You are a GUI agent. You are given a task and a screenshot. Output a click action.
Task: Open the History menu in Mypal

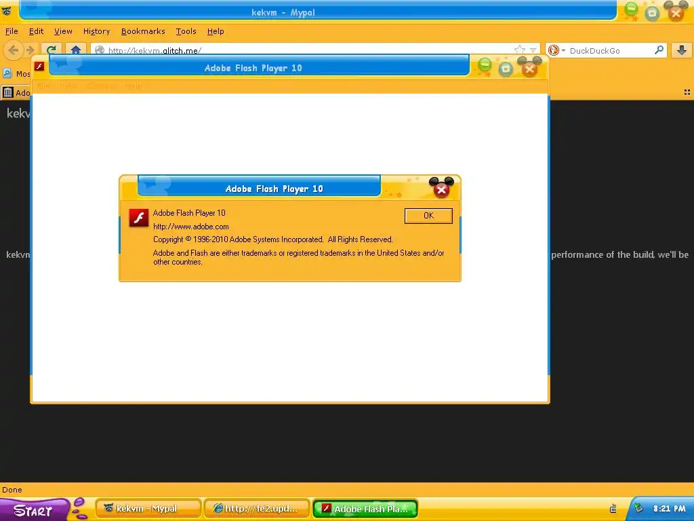(x=96, y=31)
